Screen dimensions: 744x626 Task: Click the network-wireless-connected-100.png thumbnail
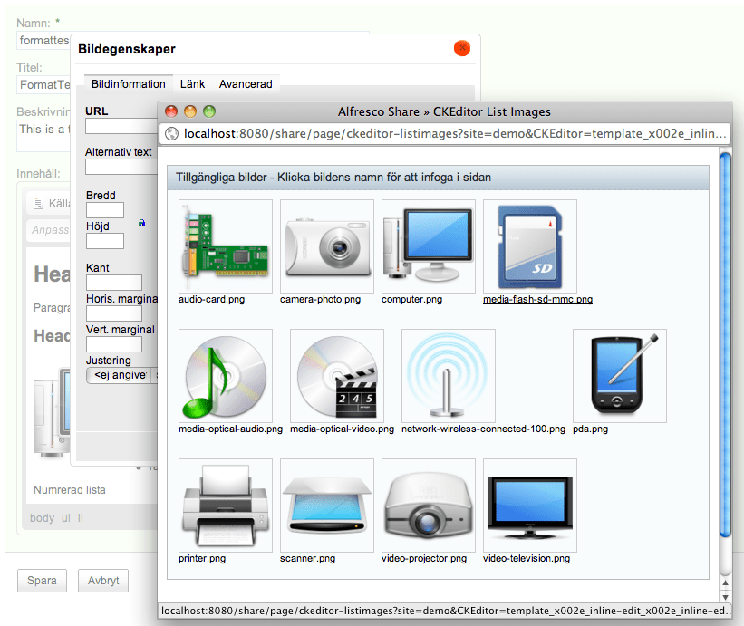coord(448,376)
